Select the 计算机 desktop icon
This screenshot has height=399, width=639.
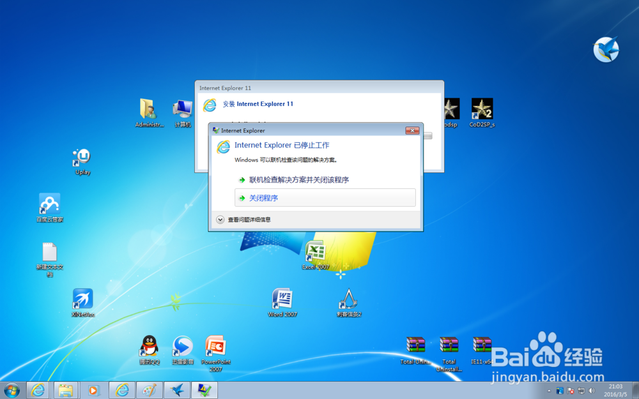coord(182,113)
